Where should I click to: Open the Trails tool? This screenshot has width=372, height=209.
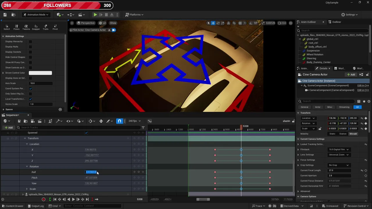pos(46,27)
